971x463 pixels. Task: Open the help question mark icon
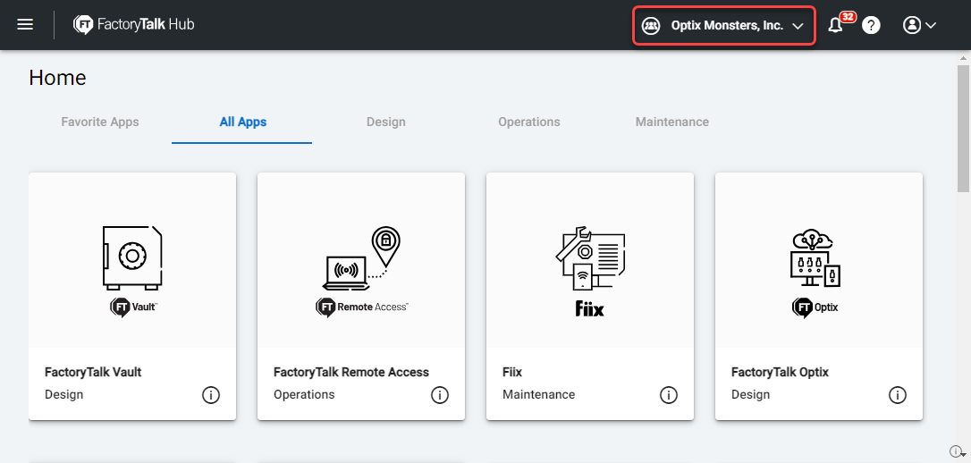click(871, 25)
